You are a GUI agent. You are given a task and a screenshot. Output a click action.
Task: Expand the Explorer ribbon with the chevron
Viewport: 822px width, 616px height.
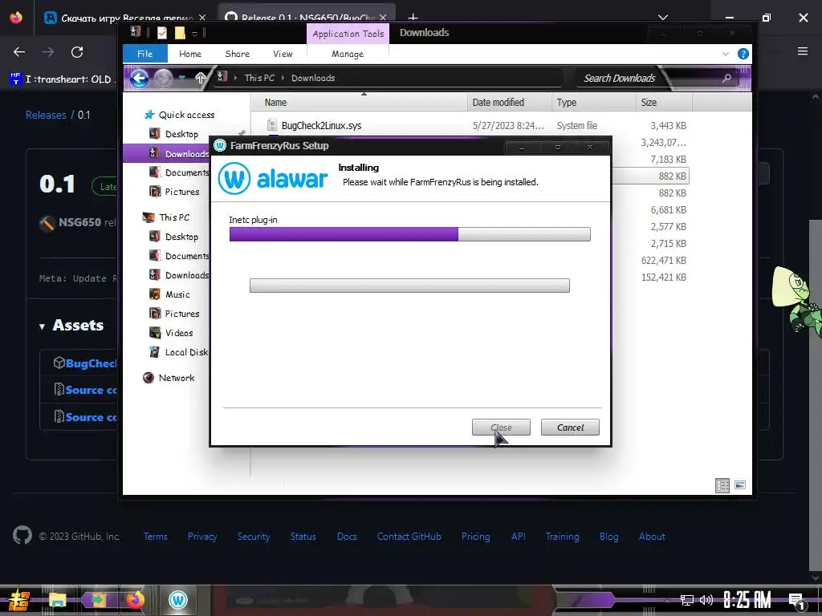click(726, 54)
